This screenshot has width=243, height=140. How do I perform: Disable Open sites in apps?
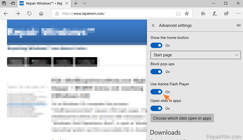click(156, 108)
